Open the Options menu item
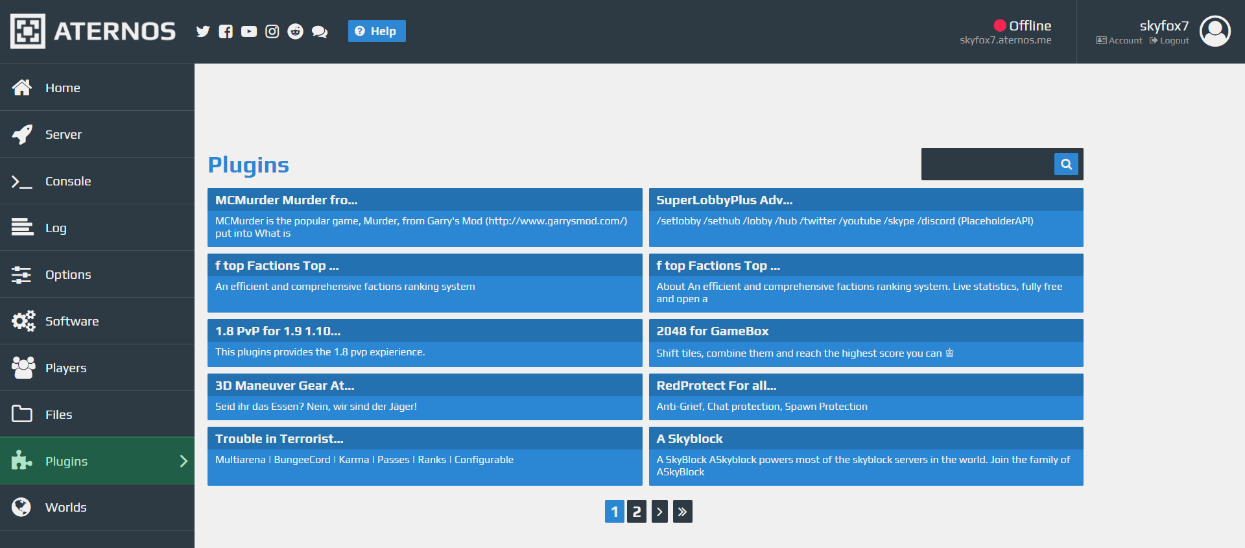Image resolution: width=1245 pixels, height=548 pixels. pyautogui.click(x=97, y=274)
